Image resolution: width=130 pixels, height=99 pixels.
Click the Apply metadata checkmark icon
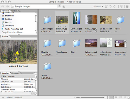tap(36, 94)
